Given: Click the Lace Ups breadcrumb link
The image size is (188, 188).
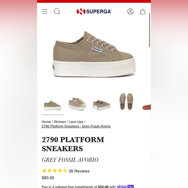Looking at the screenshot, I should [76, 122].
